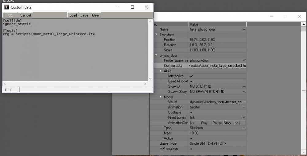Enable the Obstacle option

tap(191, 112)
